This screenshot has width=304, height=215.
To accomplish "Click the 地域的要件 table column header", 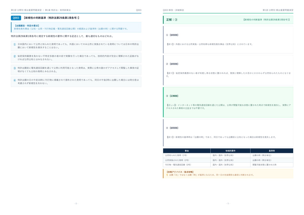I will click(230, 151).
